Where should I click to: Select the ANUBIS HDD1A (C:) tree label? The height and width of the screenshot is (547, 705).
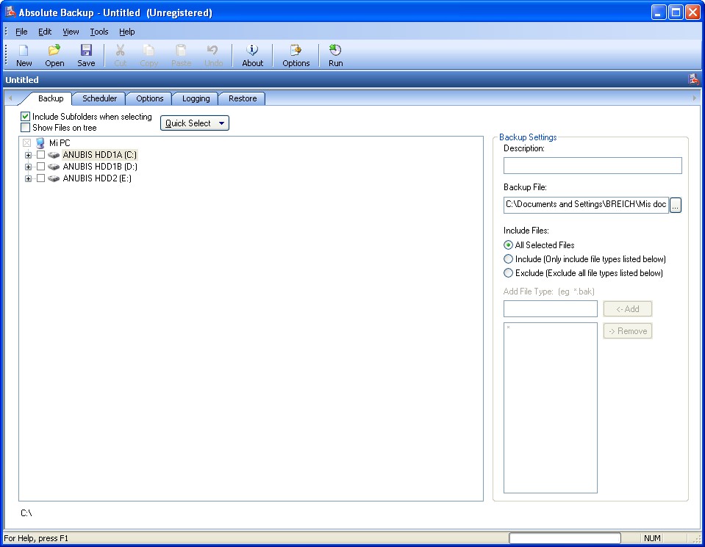pyautogui.click(x=99, y=155)
